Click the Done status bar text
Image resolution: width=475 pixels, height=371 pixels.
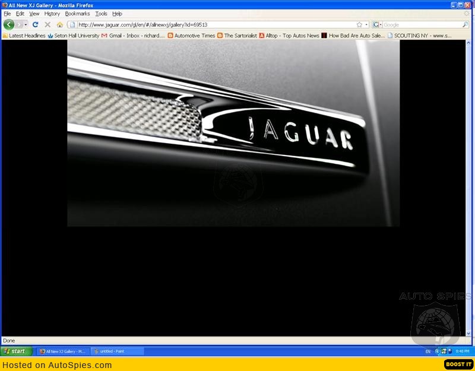pos(9,341)
